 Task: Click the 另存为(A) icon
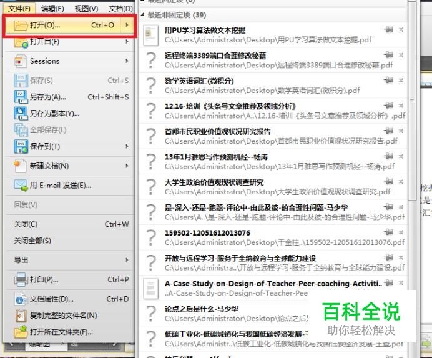[x=21, y=97]
